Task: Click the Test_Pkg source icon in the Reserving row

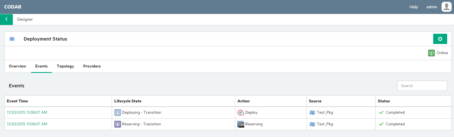Action: 312,124
